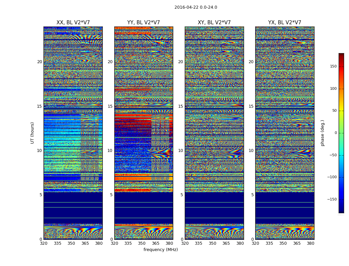Select the 'YX, BL V2*V7' panel title

(x=285, y=23)
